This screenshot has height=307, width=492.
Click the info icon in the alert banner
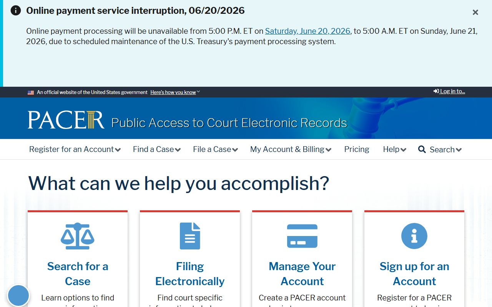click(16, 10)
